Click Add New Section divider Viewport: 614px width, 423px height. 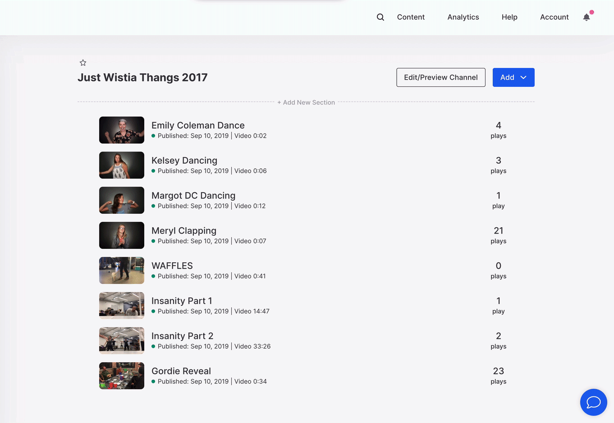click(306, 103)
